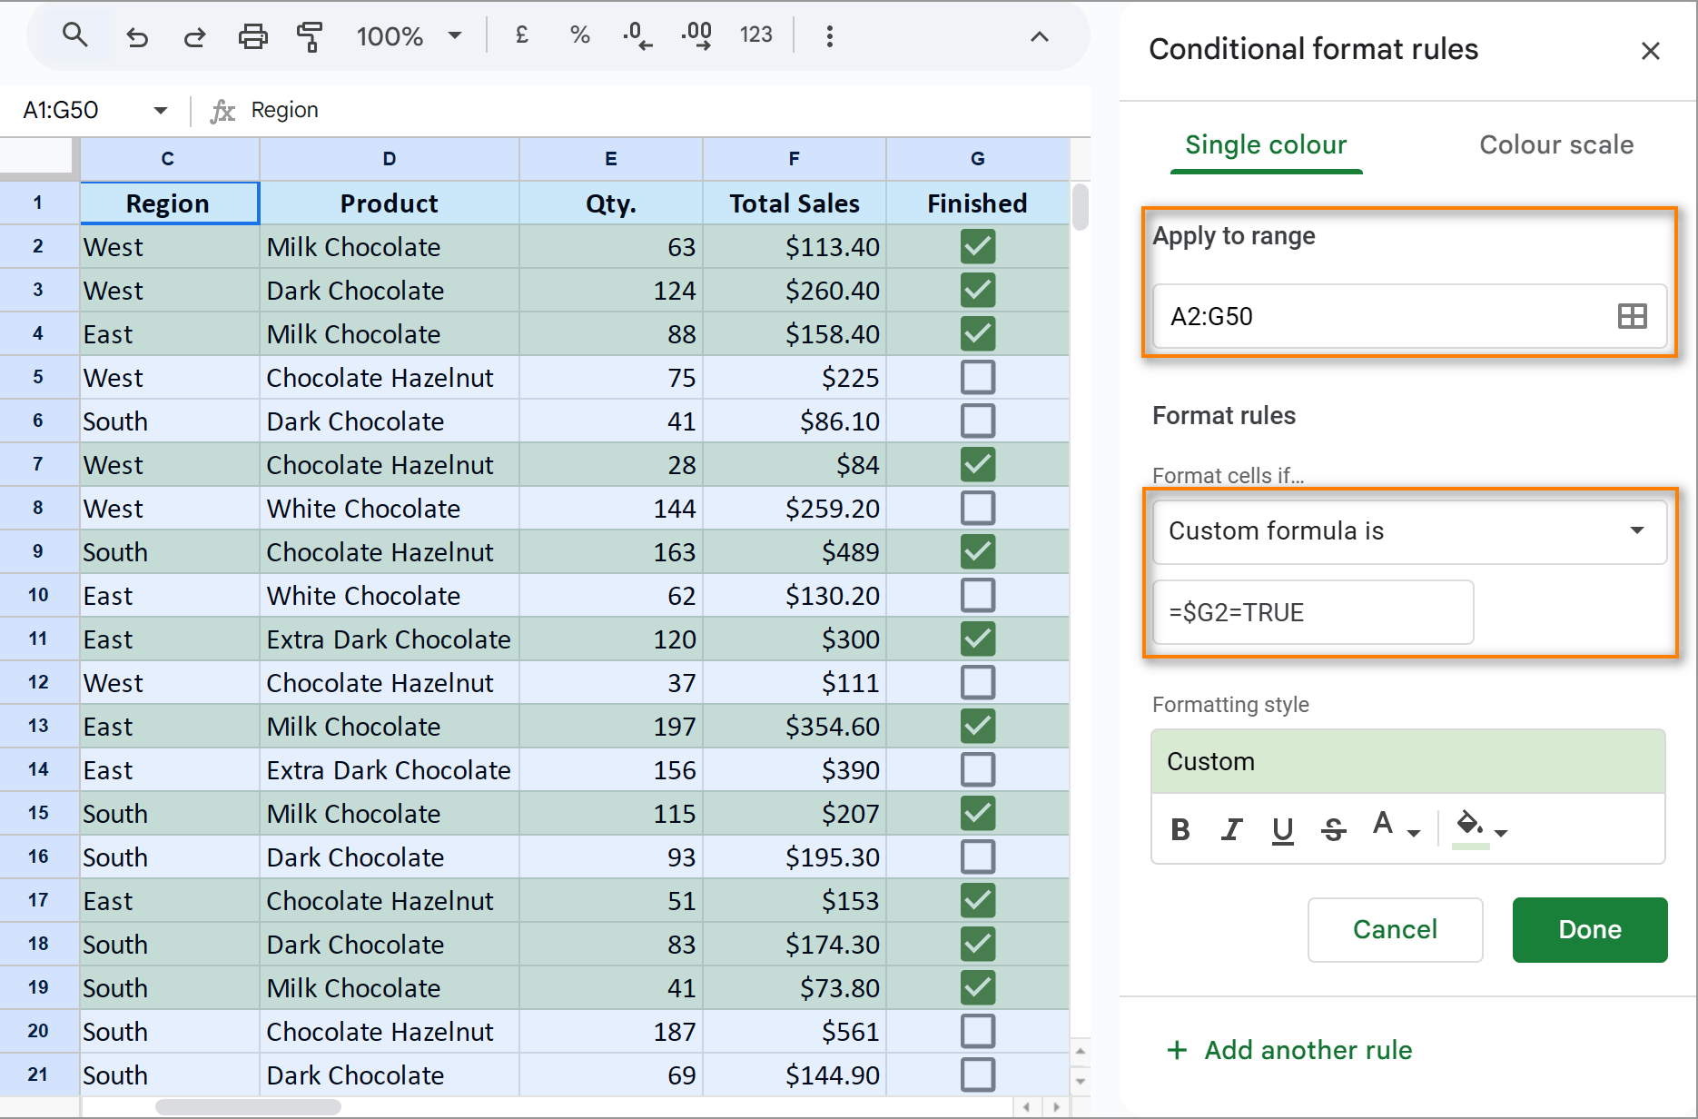
Task: Uncheck Finished checkbox in row 7
Action: tap(978, 464)
